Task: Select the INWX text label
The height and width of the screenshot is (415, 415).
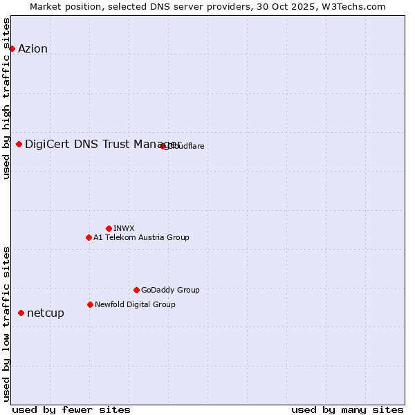Action: pos(124,228)
